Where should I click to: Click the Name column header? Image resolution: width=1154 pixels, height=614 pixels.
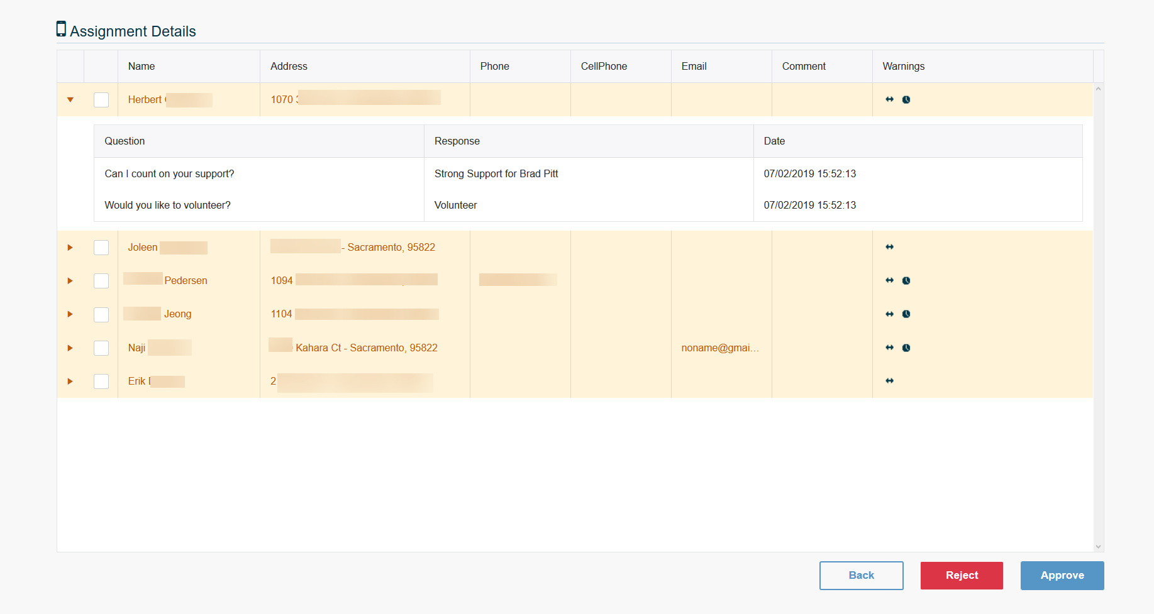tap(141, 67)
